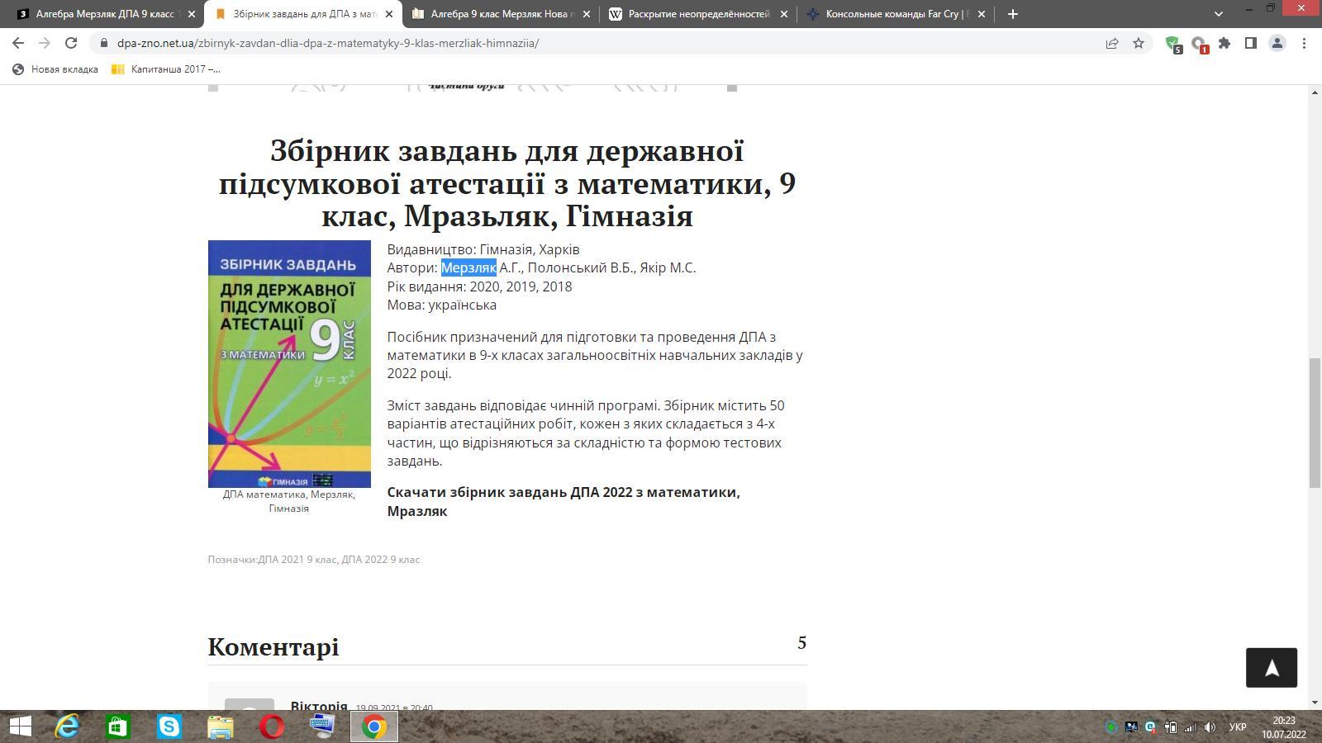The image size is (1322, 743).
Task: Open the Windows Start menu
Action: pyautogui.click(x=20, y=726)
